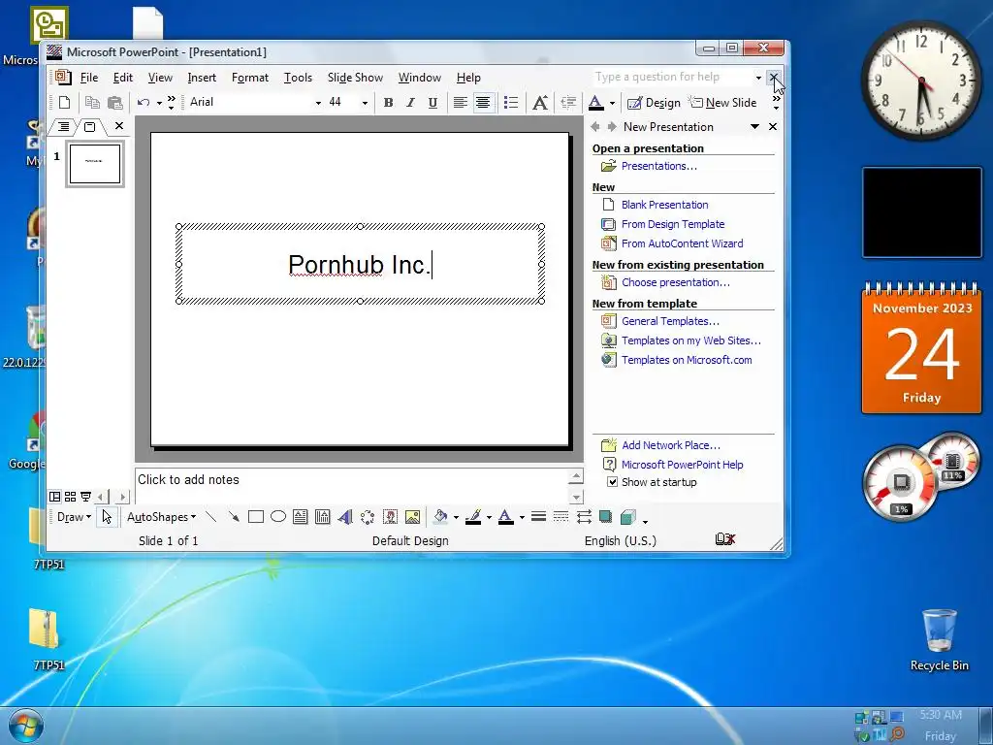The image size is (993, 745).
Task: Toggle Italic formatting
Action: coord(410,102)
